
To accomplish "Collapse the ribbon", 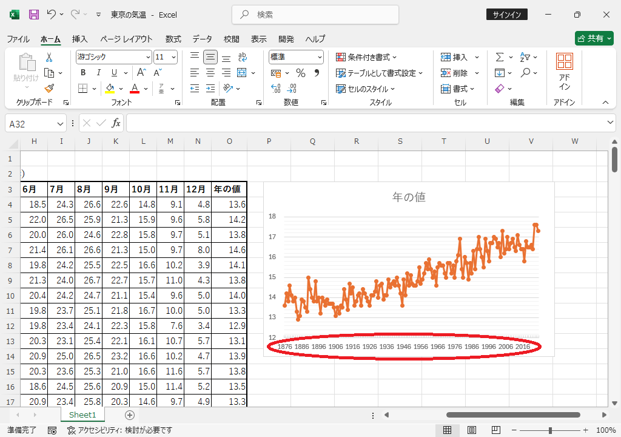I will (x=605, y=103).
